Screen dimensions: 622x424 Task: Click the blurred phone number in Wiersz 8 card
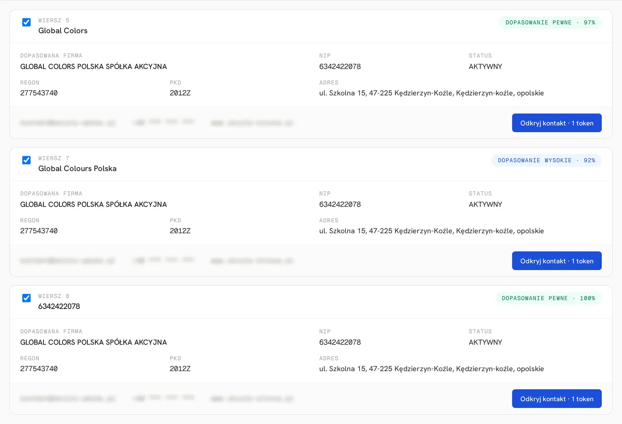point(163,398)
